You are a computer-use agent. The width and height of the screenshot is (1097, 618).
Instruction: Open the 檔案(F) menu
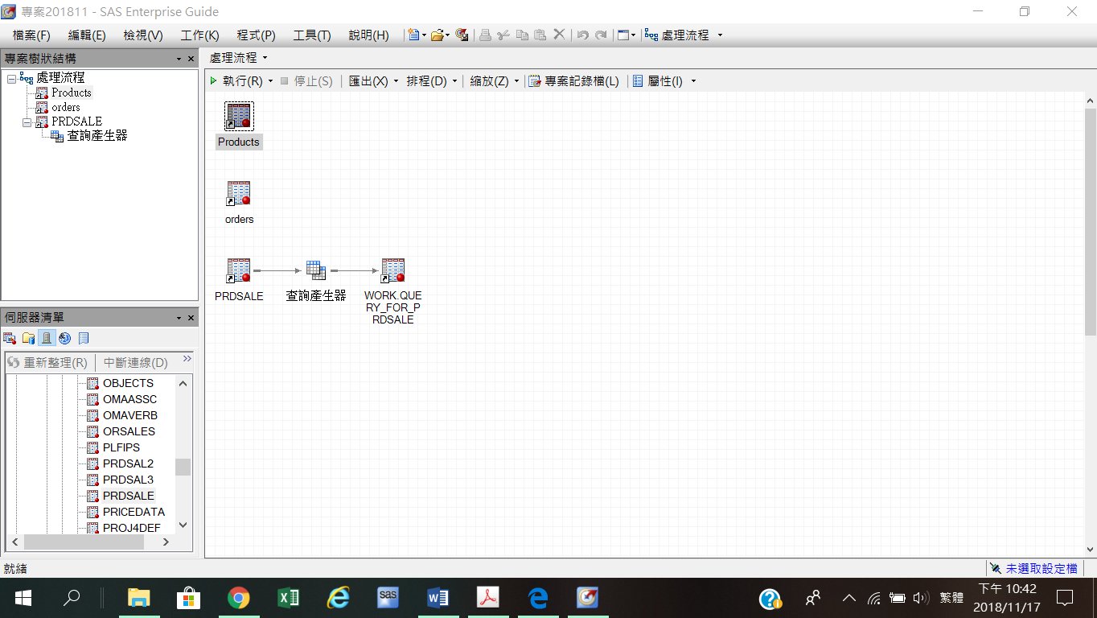[31, 35]
